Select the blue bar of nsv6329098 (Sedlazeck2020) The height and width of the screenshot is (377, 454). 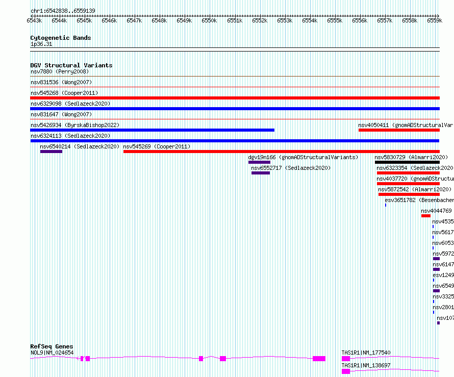pyautogui.click(x=235, y=109)
